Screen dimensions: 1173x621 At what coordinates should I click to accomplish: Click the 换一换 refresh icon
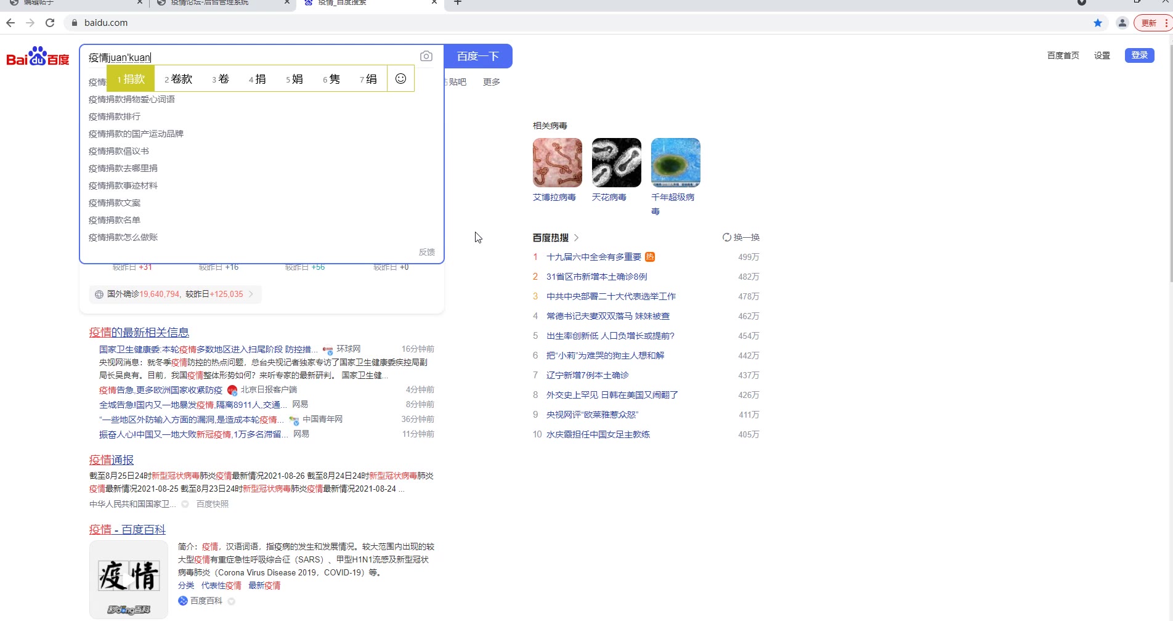727,237
